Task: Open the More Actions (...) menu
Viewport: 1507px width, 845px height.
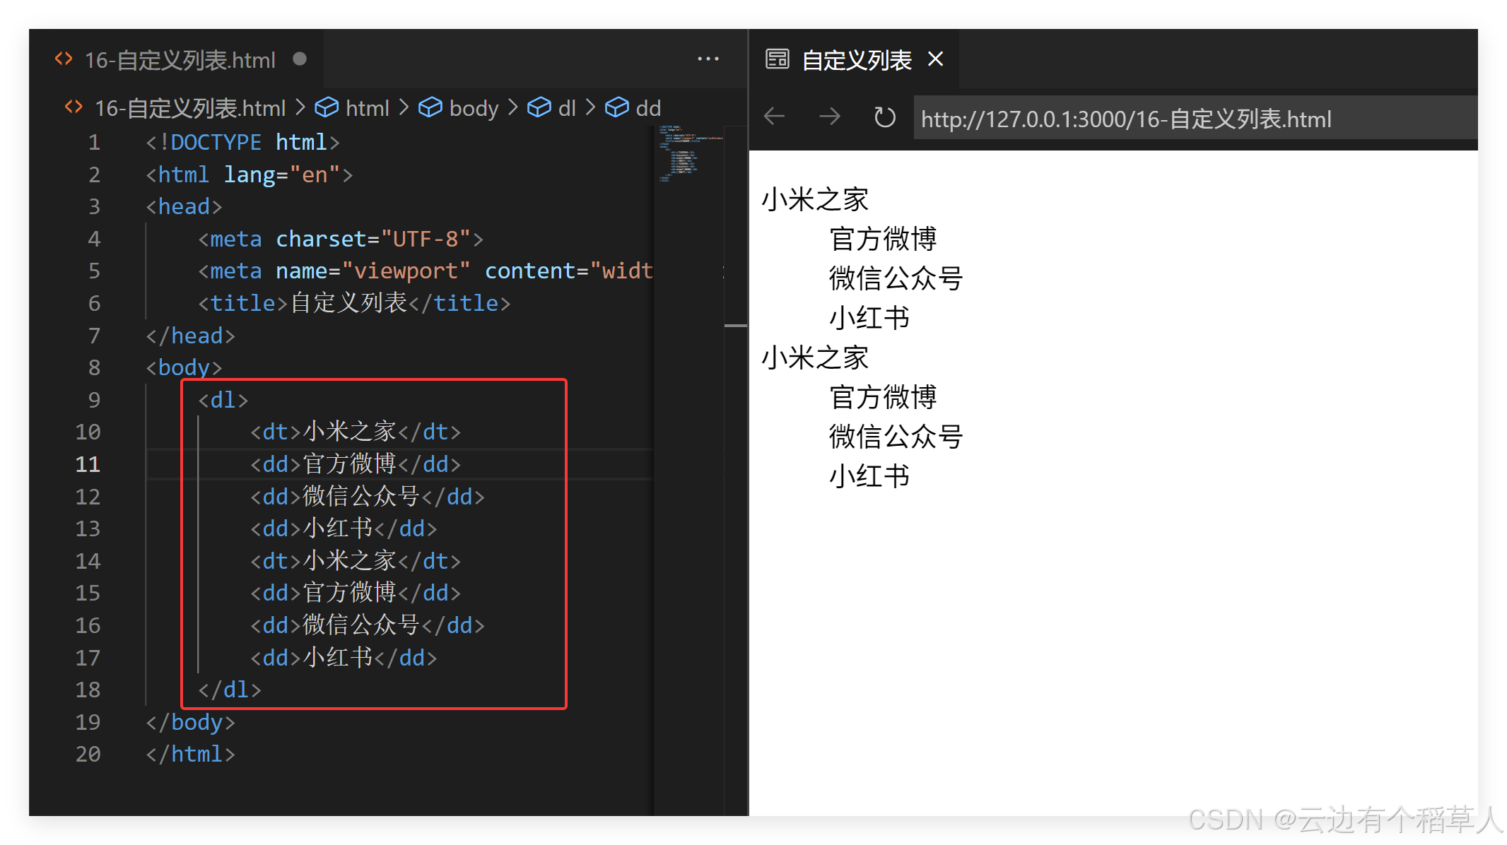Action: [x=708, y=59]
